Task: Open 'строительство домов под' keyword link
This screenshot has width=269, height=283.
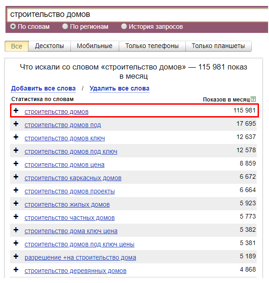Action: (x=63, y=125)
